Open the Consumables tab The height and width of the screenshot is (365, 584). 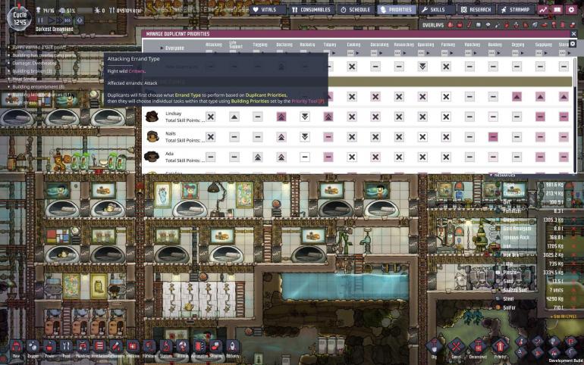coord(312,10)
